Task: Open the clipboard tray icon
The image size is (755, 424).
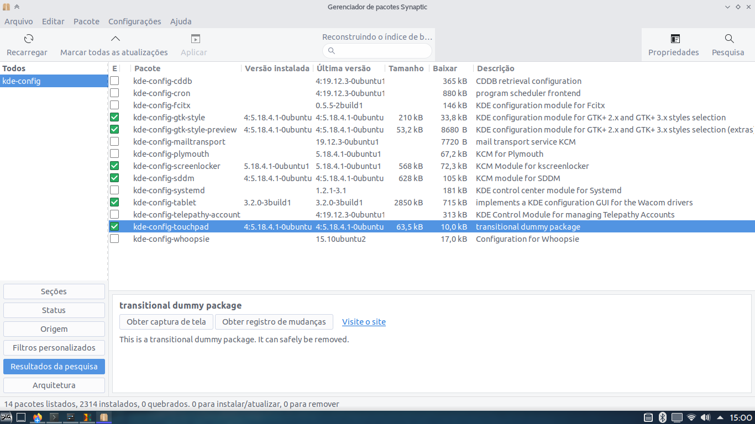Action: [648, 417]
